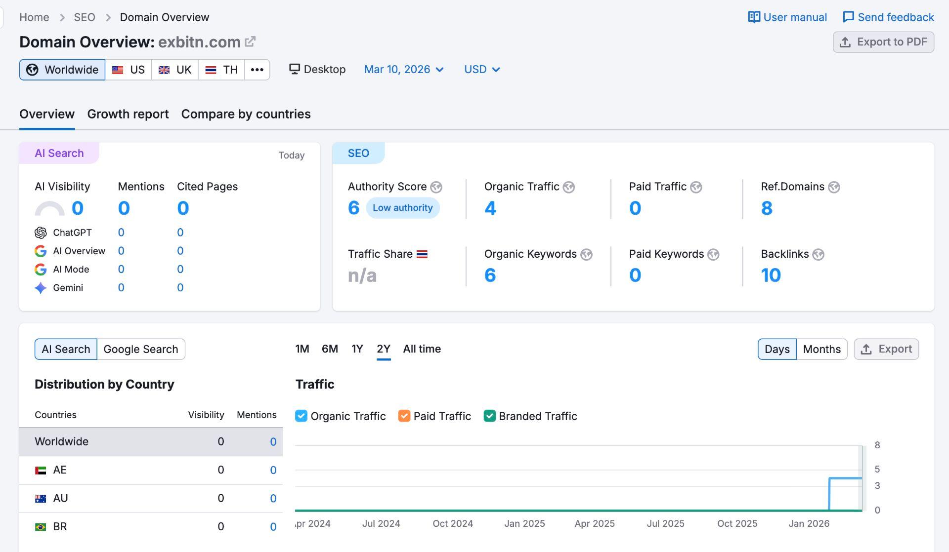
Task: Click the Mentions column header in table
Action: (x=257, y=415)
